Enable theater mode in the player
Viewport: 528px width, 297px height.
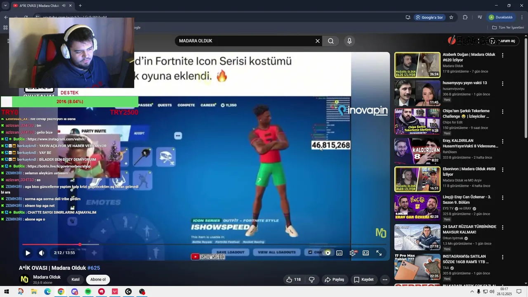coord(366,253)
